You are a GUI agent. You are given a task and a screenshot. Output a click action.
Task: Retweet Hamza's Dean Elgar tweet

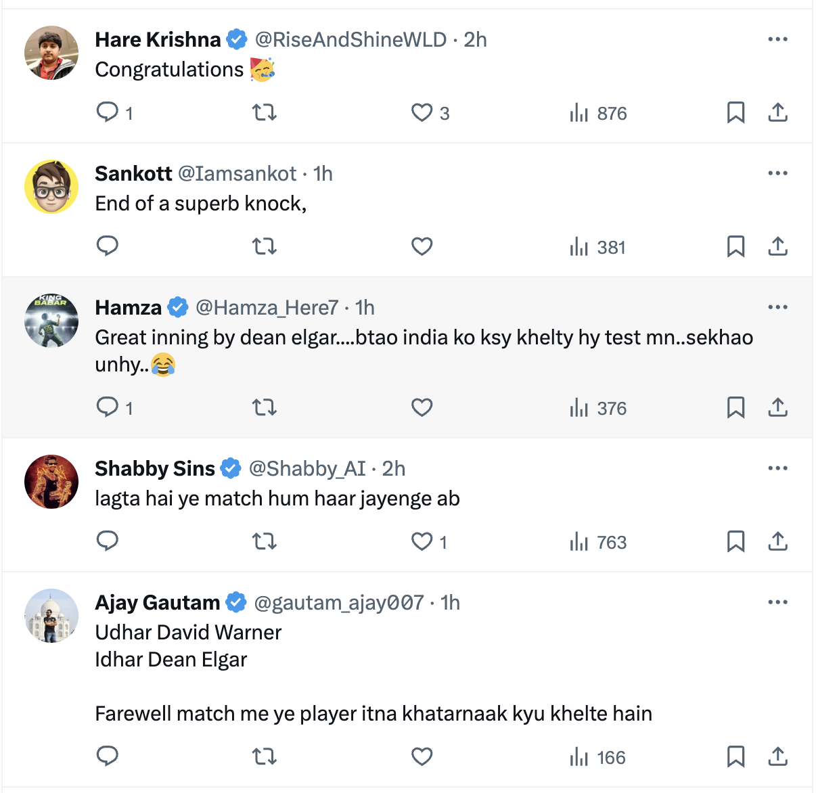[x=265, y=407]
